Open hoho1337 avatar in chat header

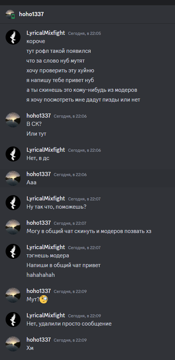point(10,14)
